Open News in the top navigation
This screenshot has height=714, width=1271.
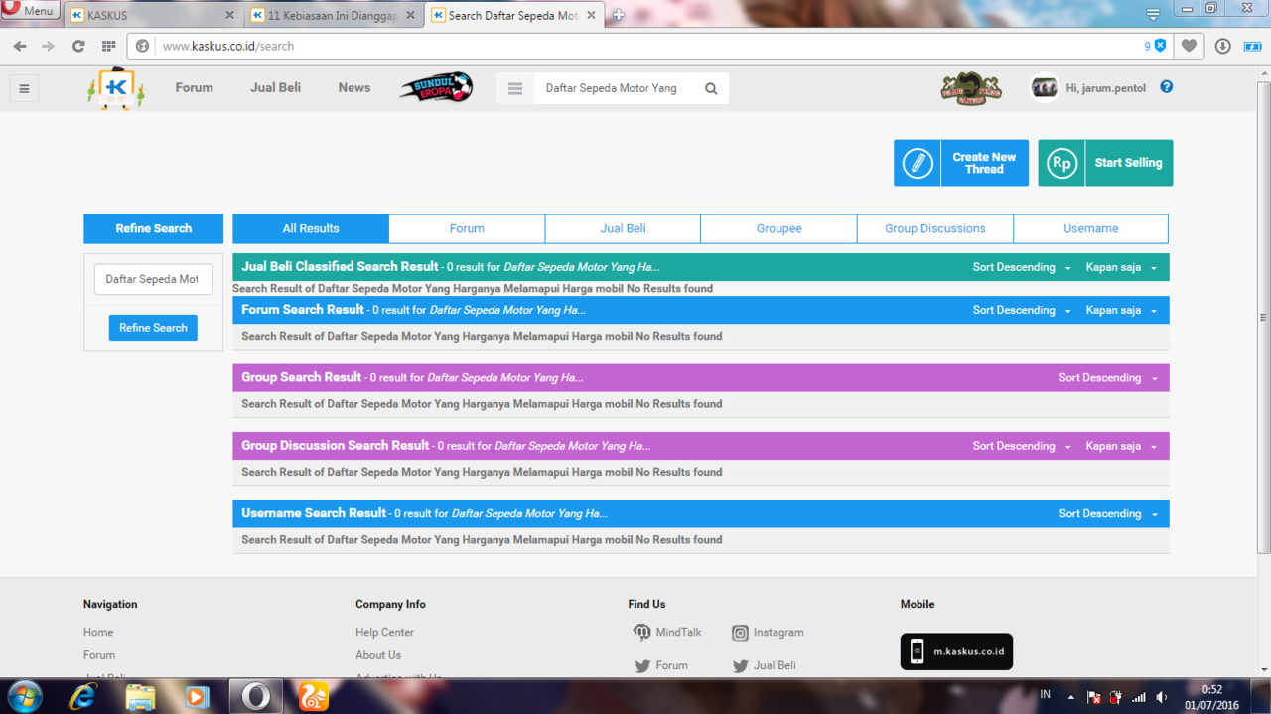pos(354,88)
